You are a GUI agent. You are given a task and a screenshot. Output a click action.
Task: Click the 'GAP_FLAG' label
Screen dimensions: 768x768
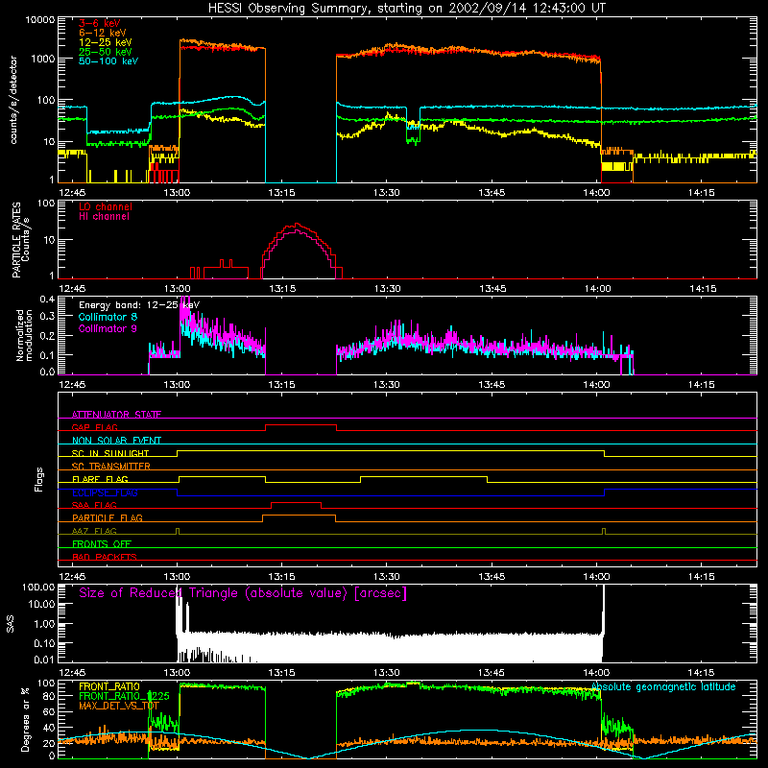tap(94, 427)
